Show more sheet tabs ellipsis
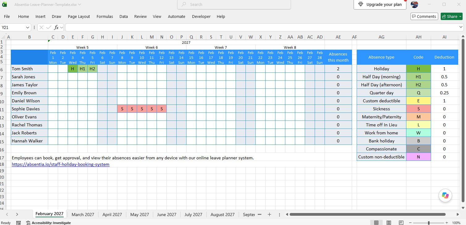The height and width of the screenshot is (225, 466). 259,214
